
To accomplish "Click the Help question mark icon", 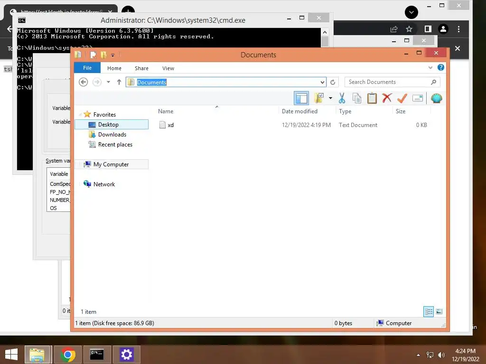I will (x=441, y=67).
